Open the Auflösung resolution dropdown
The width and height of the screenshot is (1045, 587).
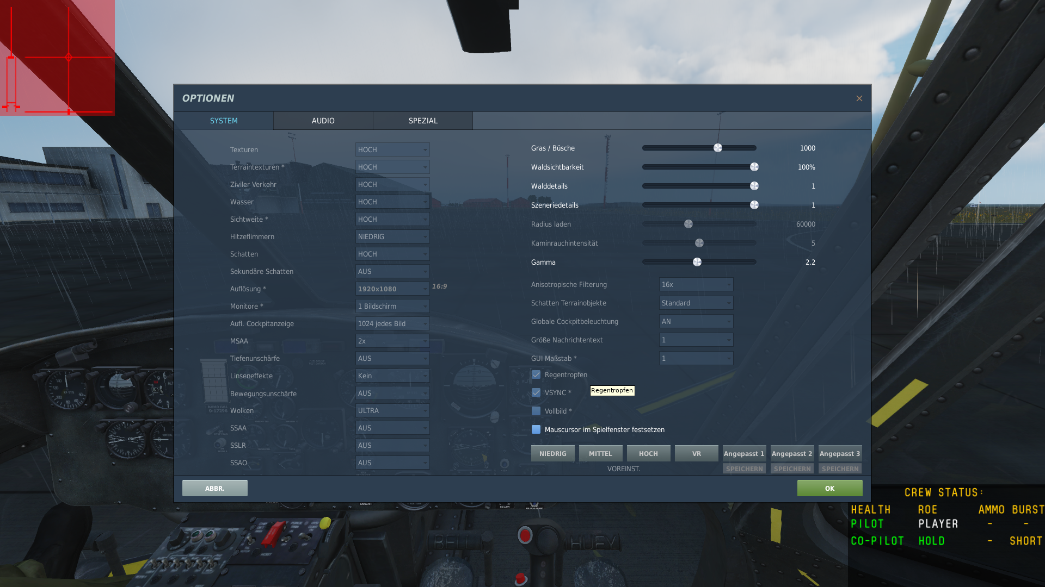click(x=392, y=289)
